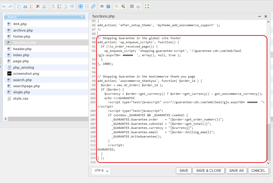Rename the selected file via the toolbar
The image size is (273, 183).
click(x=59, y=7)
